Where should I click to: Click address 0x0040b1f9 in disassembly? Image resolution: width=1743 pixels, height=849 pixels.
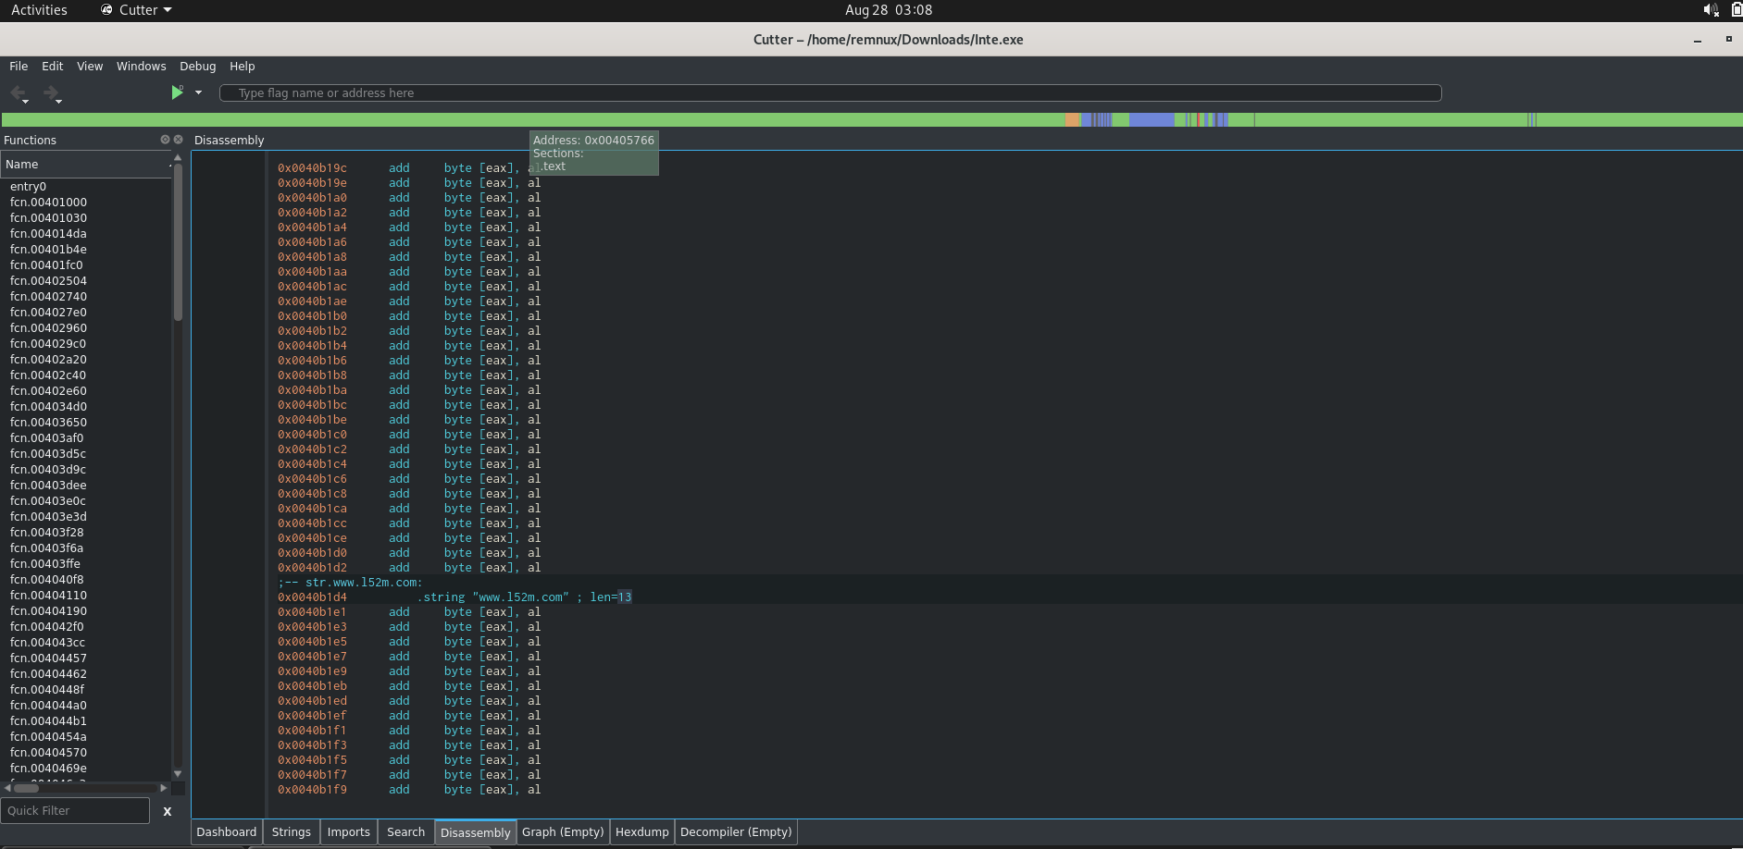coord(312,790)
